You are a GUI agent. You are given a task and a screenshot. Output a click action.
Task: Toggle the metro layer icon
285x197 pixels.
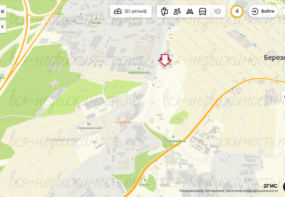tap(190, 12)
